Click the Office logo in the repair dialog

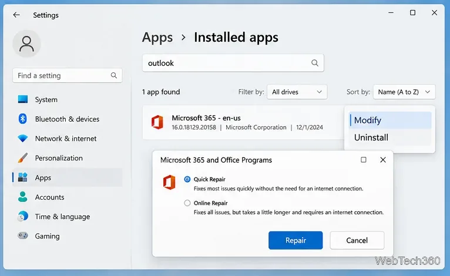[169, 182]
